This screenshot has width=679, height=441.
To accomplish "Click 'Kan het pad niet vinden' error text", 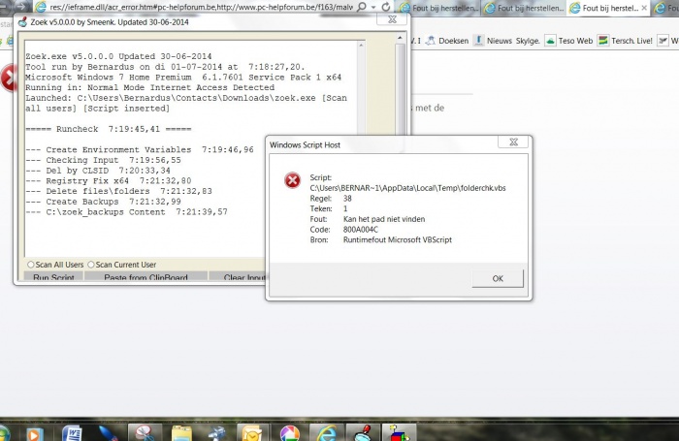I will [384, 219].
